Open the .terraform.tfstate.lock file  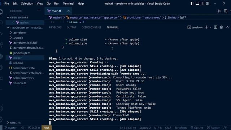pos(29,48)
